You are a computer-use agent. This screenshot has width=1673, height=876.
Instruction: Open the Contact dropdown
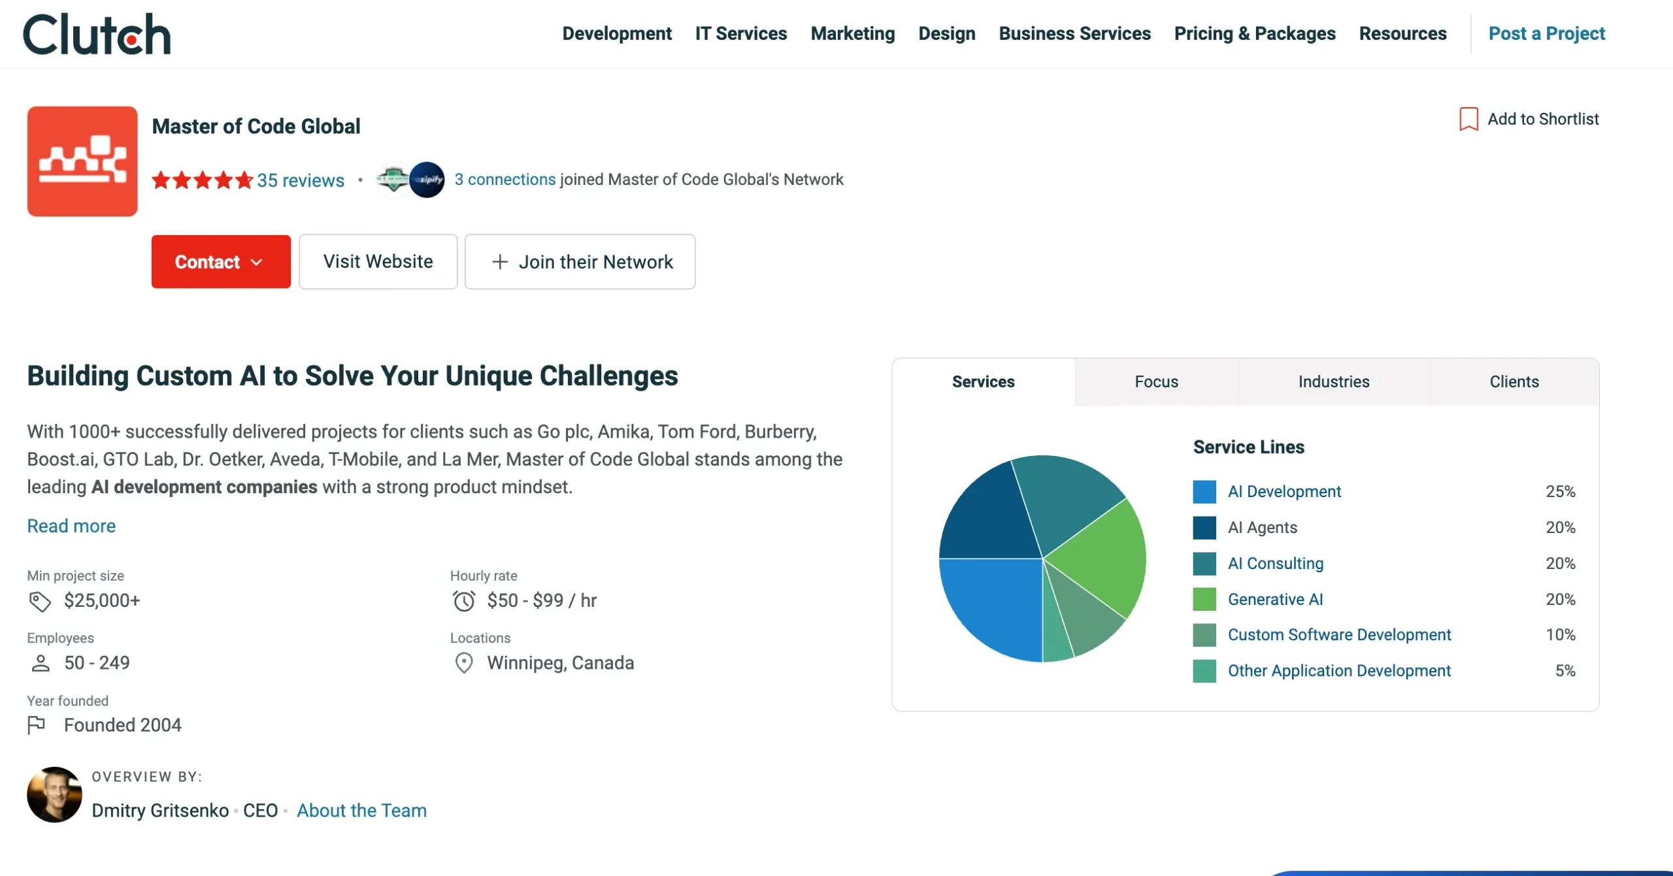point(220,261)
